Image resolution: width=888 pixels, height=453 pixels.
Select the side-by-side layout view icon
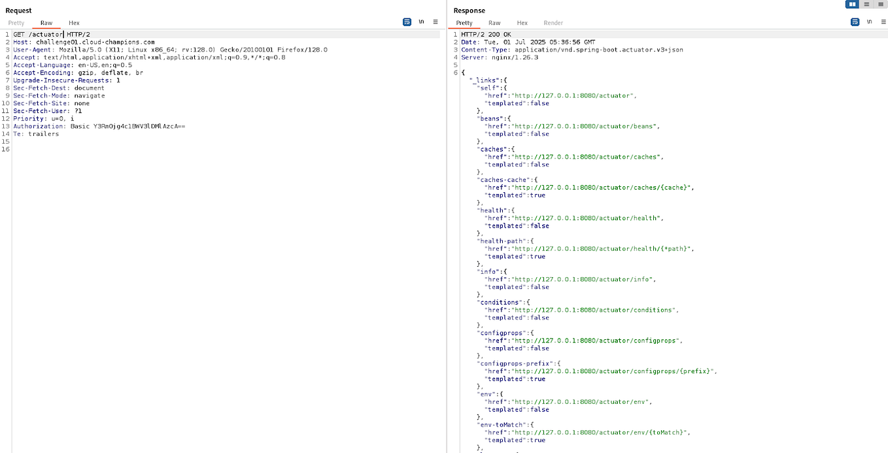coord(852,5)
